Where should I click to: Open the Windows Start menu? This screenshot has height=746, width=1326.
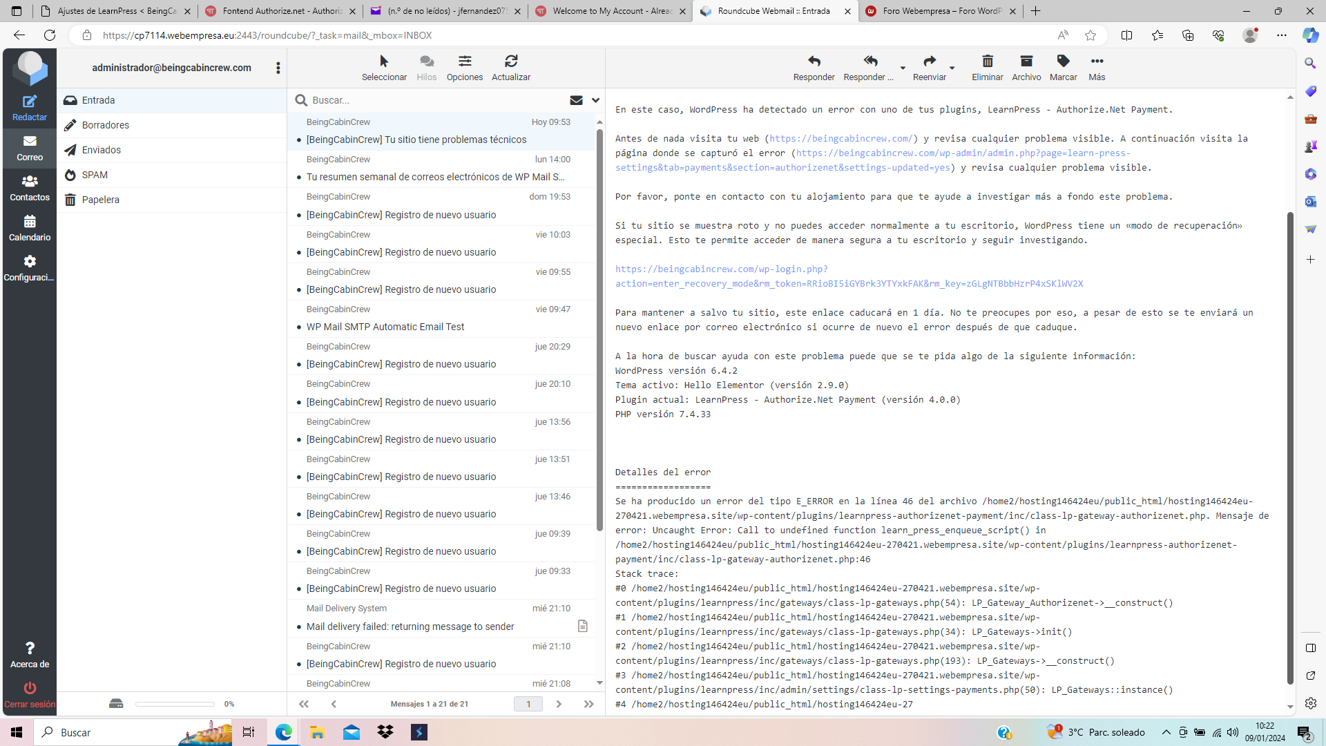click(x=17, y=732)
